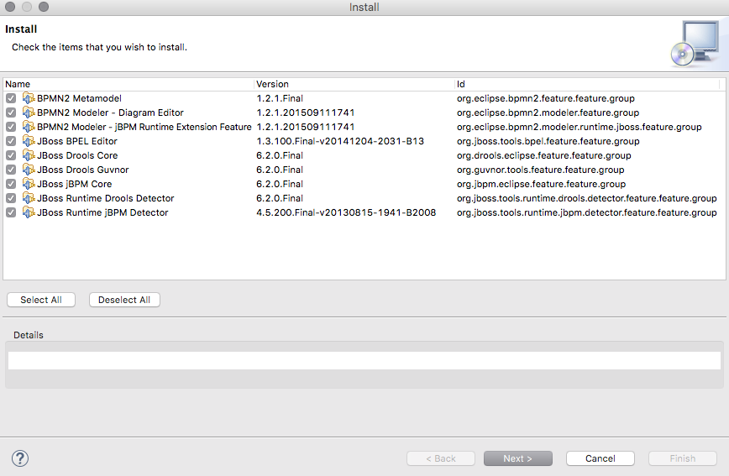
Task: Click id org.jboss.tools.runtime.drools.detector.feature.feature.group
Action: (x=587, y=198)
